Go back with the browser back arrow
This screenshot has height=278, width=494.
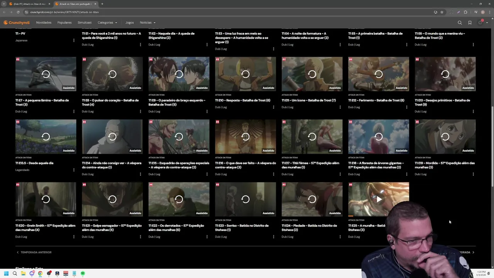(4, 12)
